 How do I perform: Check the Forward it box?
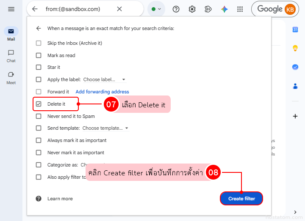pos(39,92)
